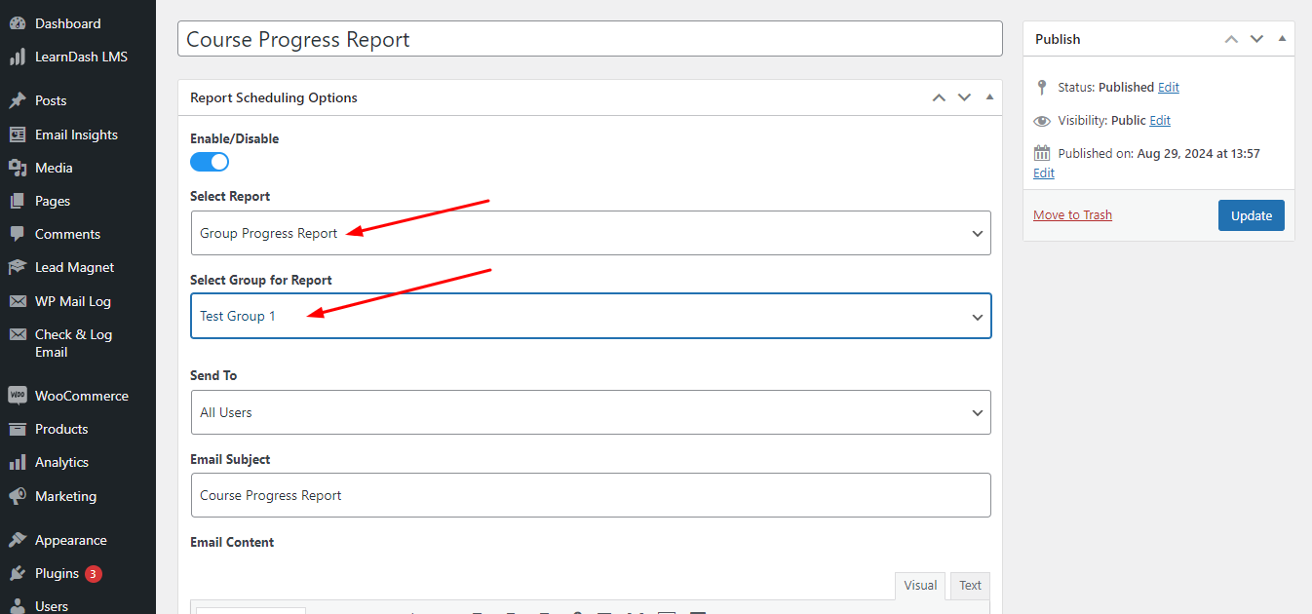The height and width of the screenshot is (614, 1312).
Task: Click the WooCommerce icon in sidebar
Action: pos(18,396)
